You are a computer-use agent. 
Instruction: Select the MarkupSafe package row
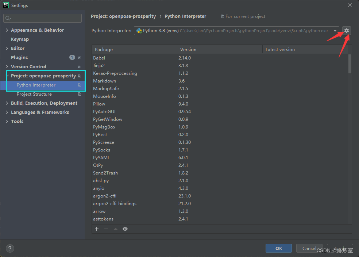(220, 89)
